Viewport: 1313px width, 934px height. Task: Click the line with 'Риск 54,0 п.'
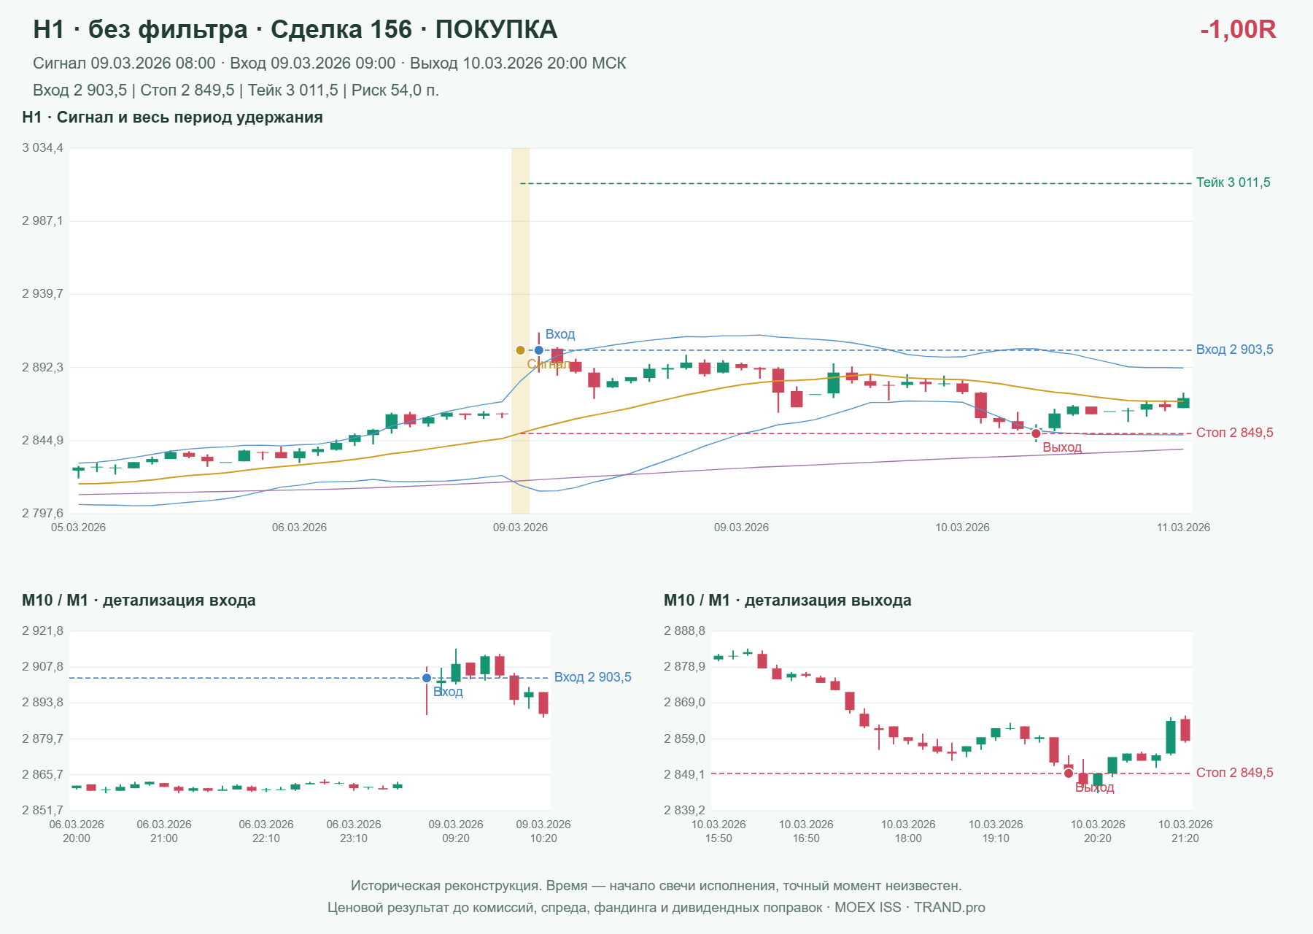236,90
